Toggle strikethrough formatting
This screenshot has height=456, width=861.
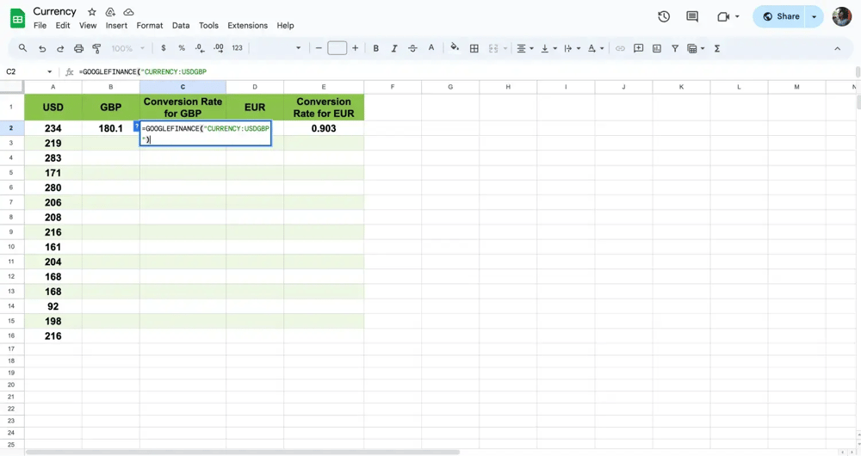click(x=412, y=48)
